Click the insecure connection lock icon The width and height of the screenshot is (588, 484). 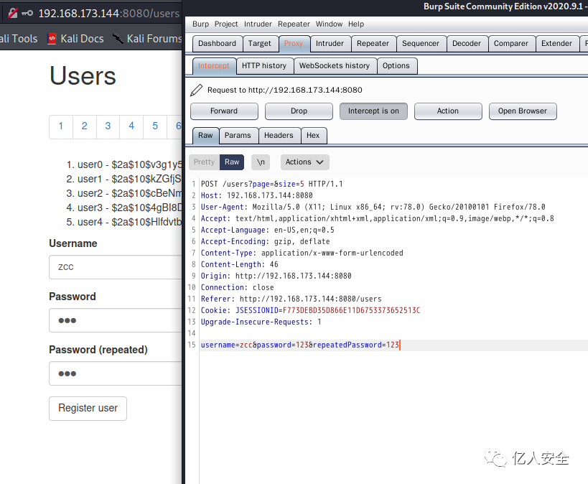point(12,13)
